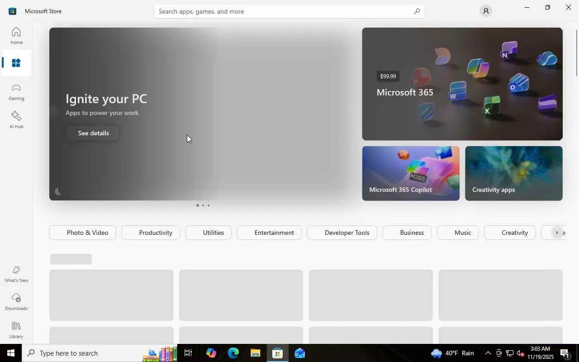Open the weather widget showing 40°F Rain
This screenshot has height=362, width=579.
pos(452,353)
